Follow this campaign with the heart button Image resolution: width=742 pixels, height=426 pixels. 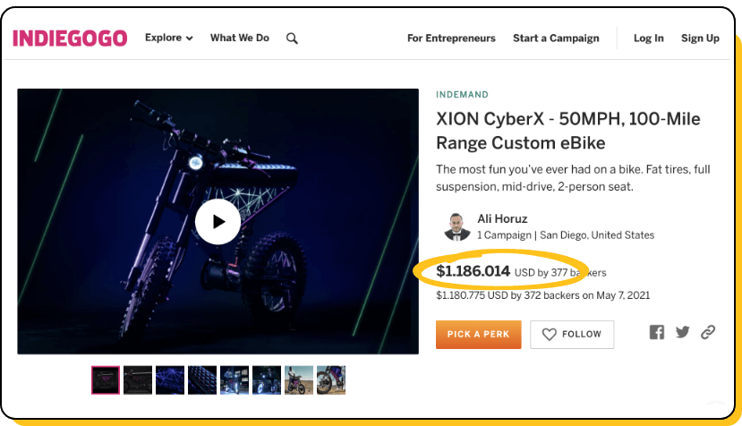[x=572, y=334]
